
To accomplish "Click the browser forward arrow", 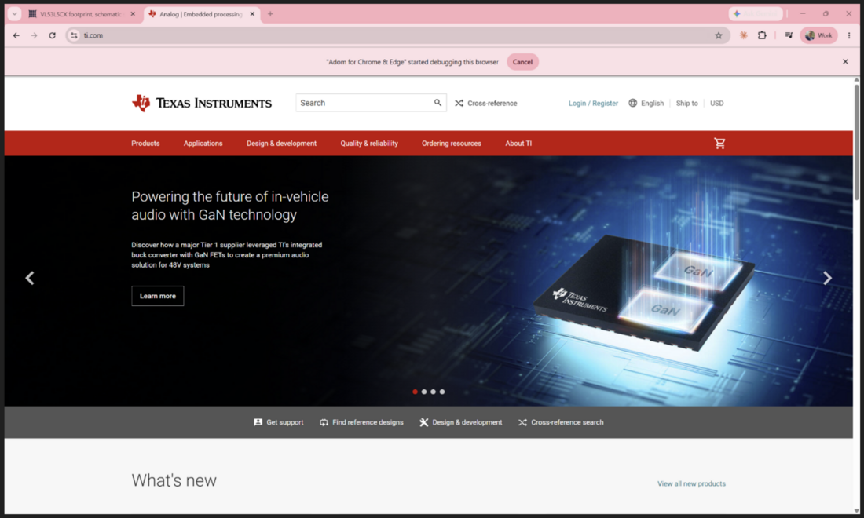I will [34, 35].
